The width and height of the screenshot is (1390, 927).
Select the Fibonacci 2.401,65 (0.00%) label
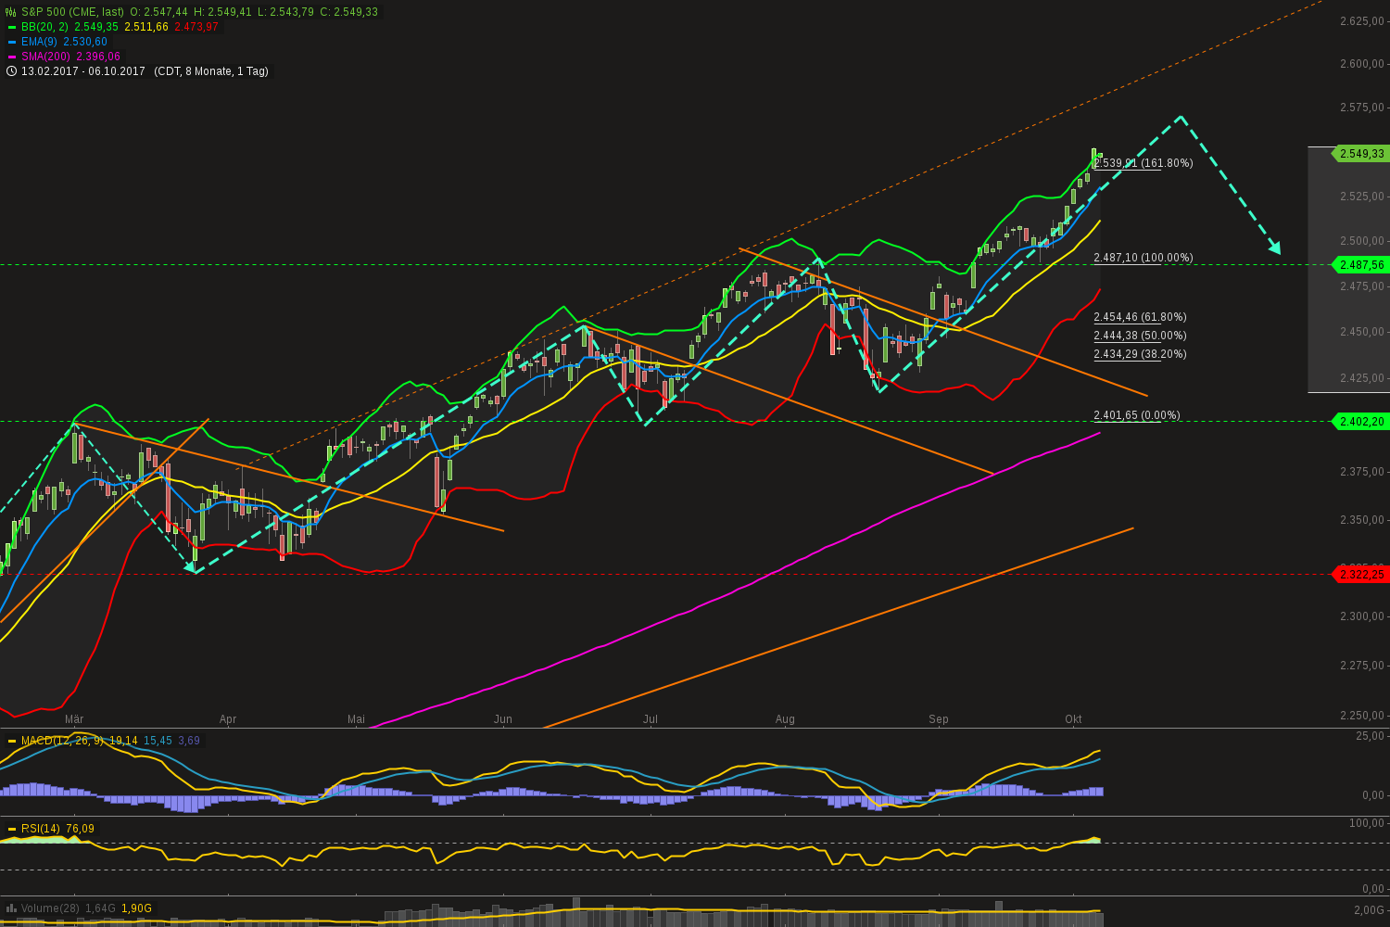tap(1137, 415)
